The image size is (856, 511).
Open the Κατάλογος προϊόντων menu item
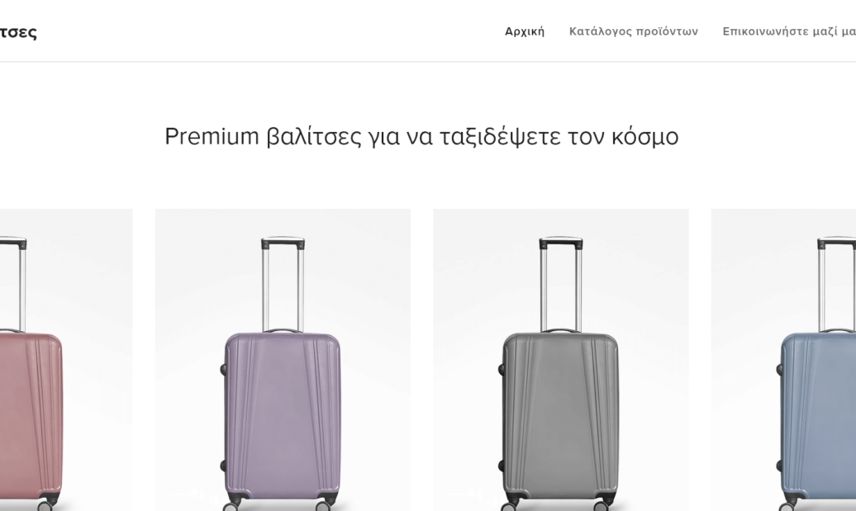coord(633,31)
